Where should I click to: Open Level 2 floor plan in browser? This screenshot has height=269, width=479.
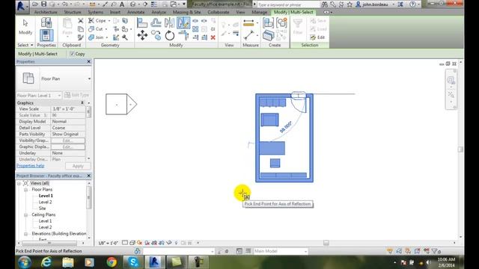45,202
